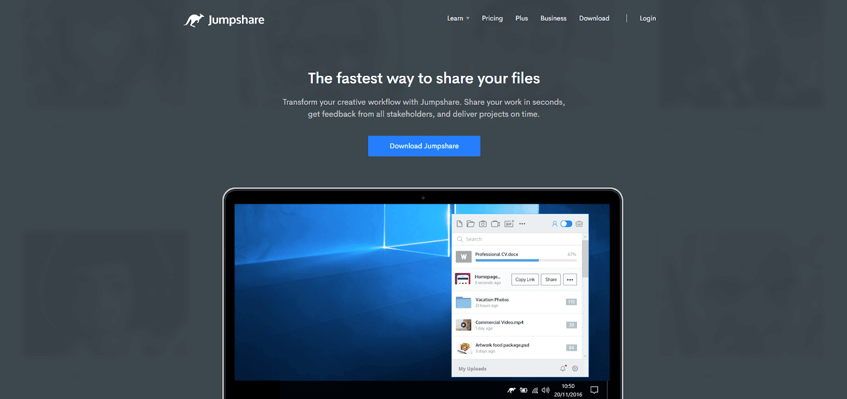Viewport: 847px width, 399px height.
Task: Click the Homepage "3 seconds ago" timestamp
Action: (488, 283)
